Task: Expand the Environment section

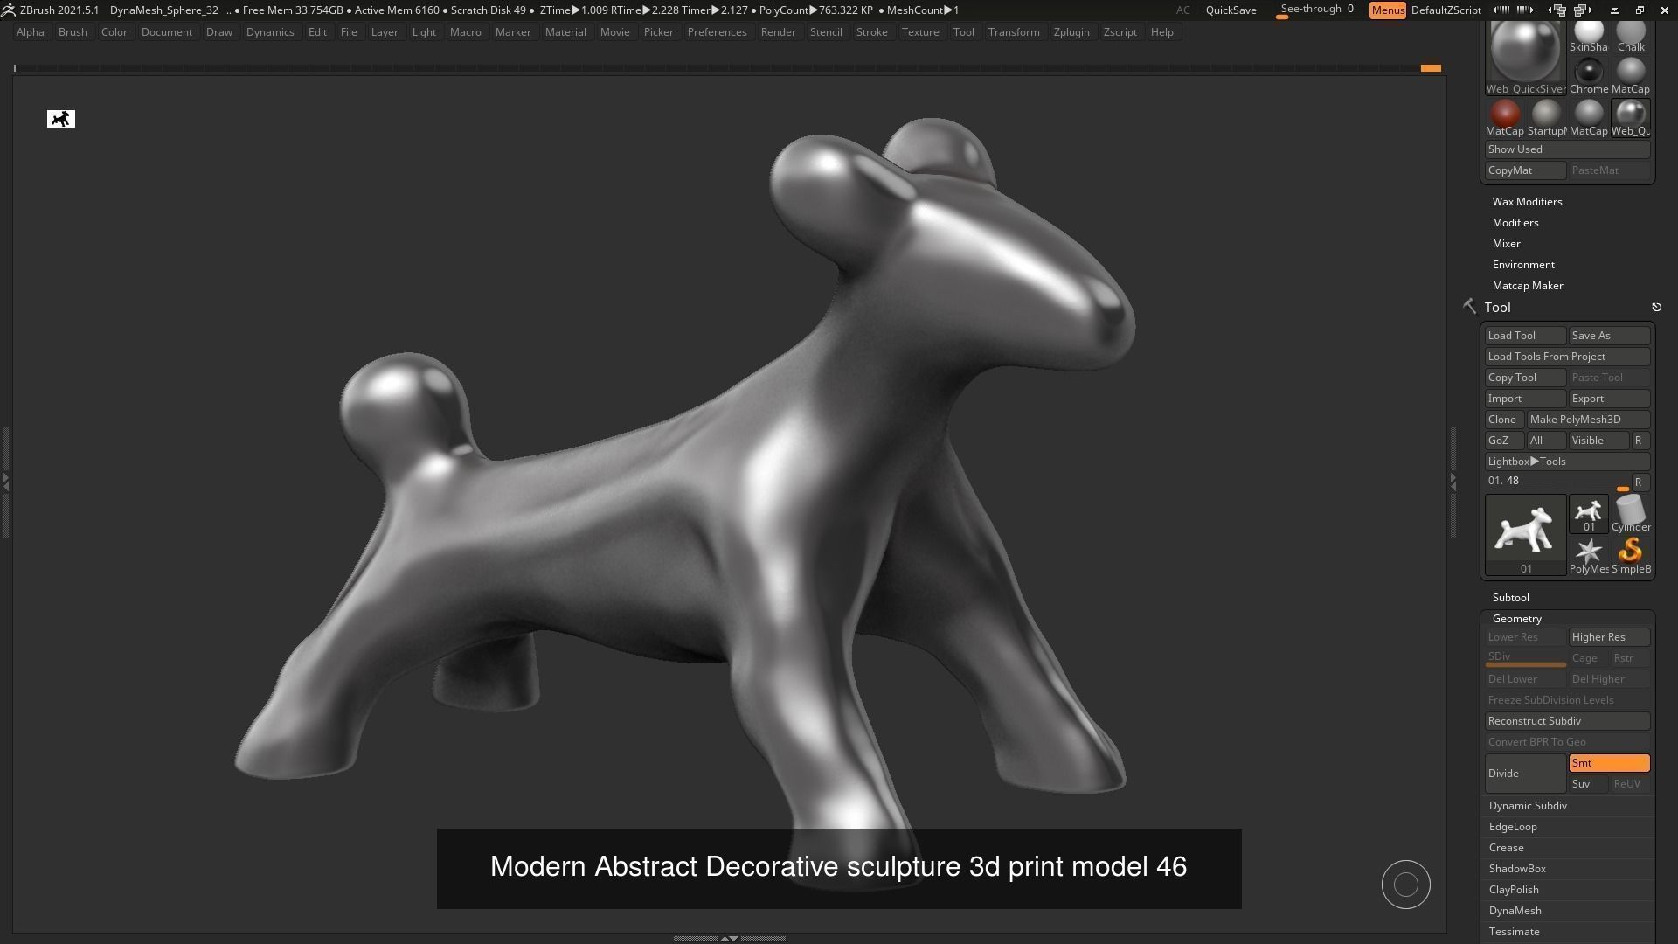Action: point(1522,265)
